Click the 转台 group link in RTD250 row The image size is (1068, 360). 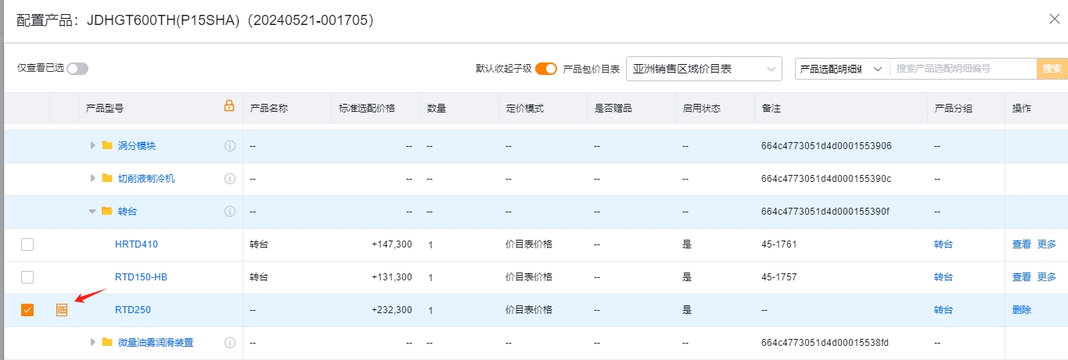pyautogui.click(x=944, y=310)
